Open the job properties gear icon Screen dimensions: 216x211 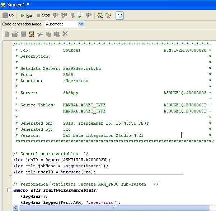coord(100,15)
